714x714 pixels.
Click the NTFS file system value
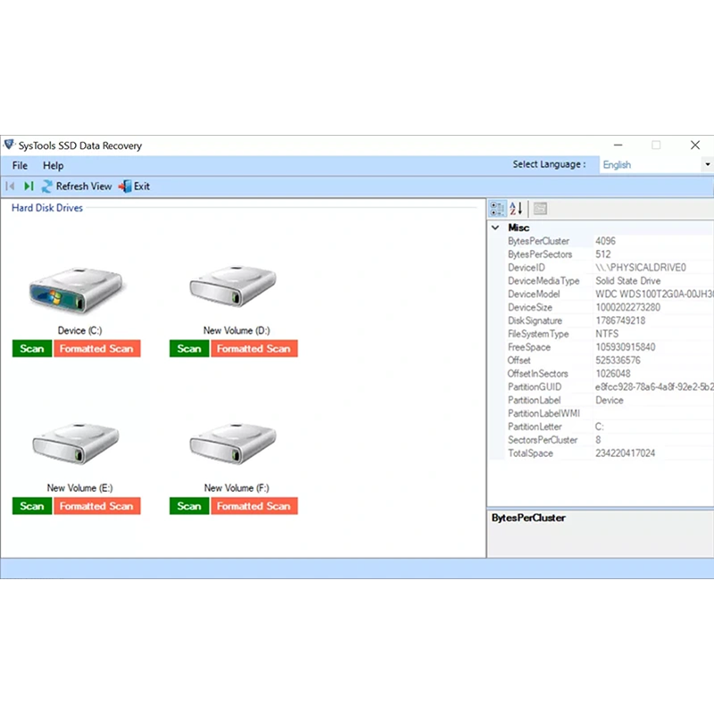tap(607, 334)
